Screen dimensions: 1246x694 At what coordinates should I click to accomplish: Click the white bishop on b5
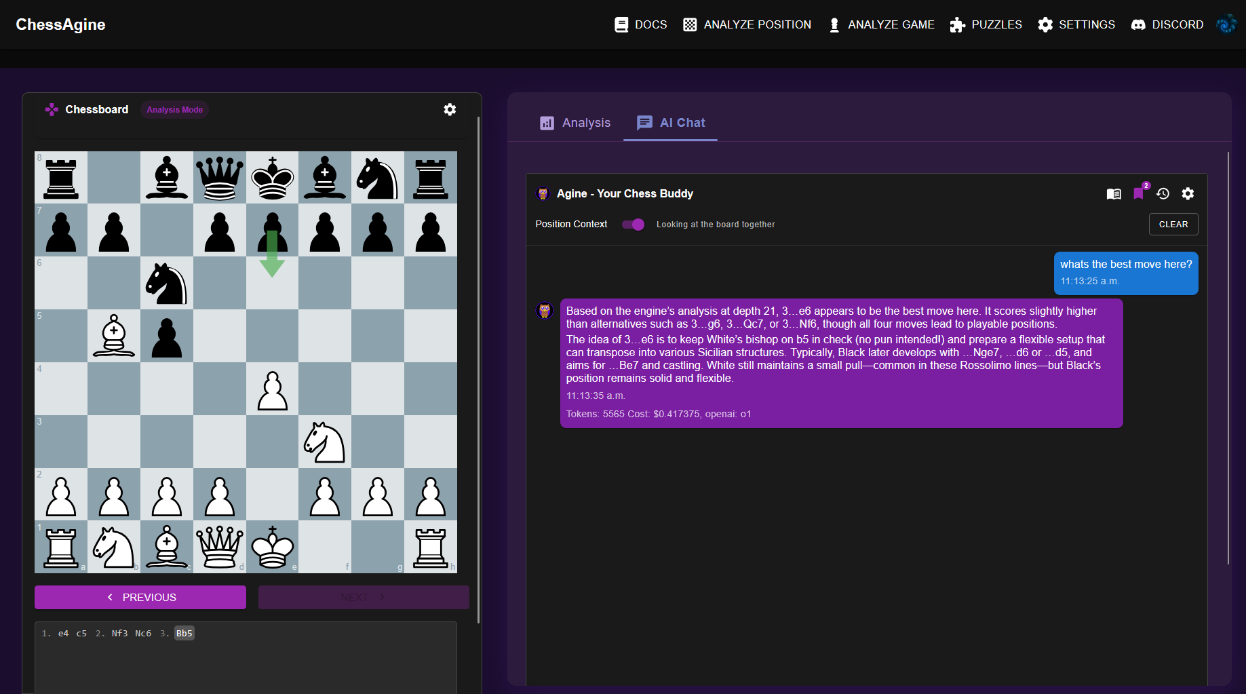point(114,336)
